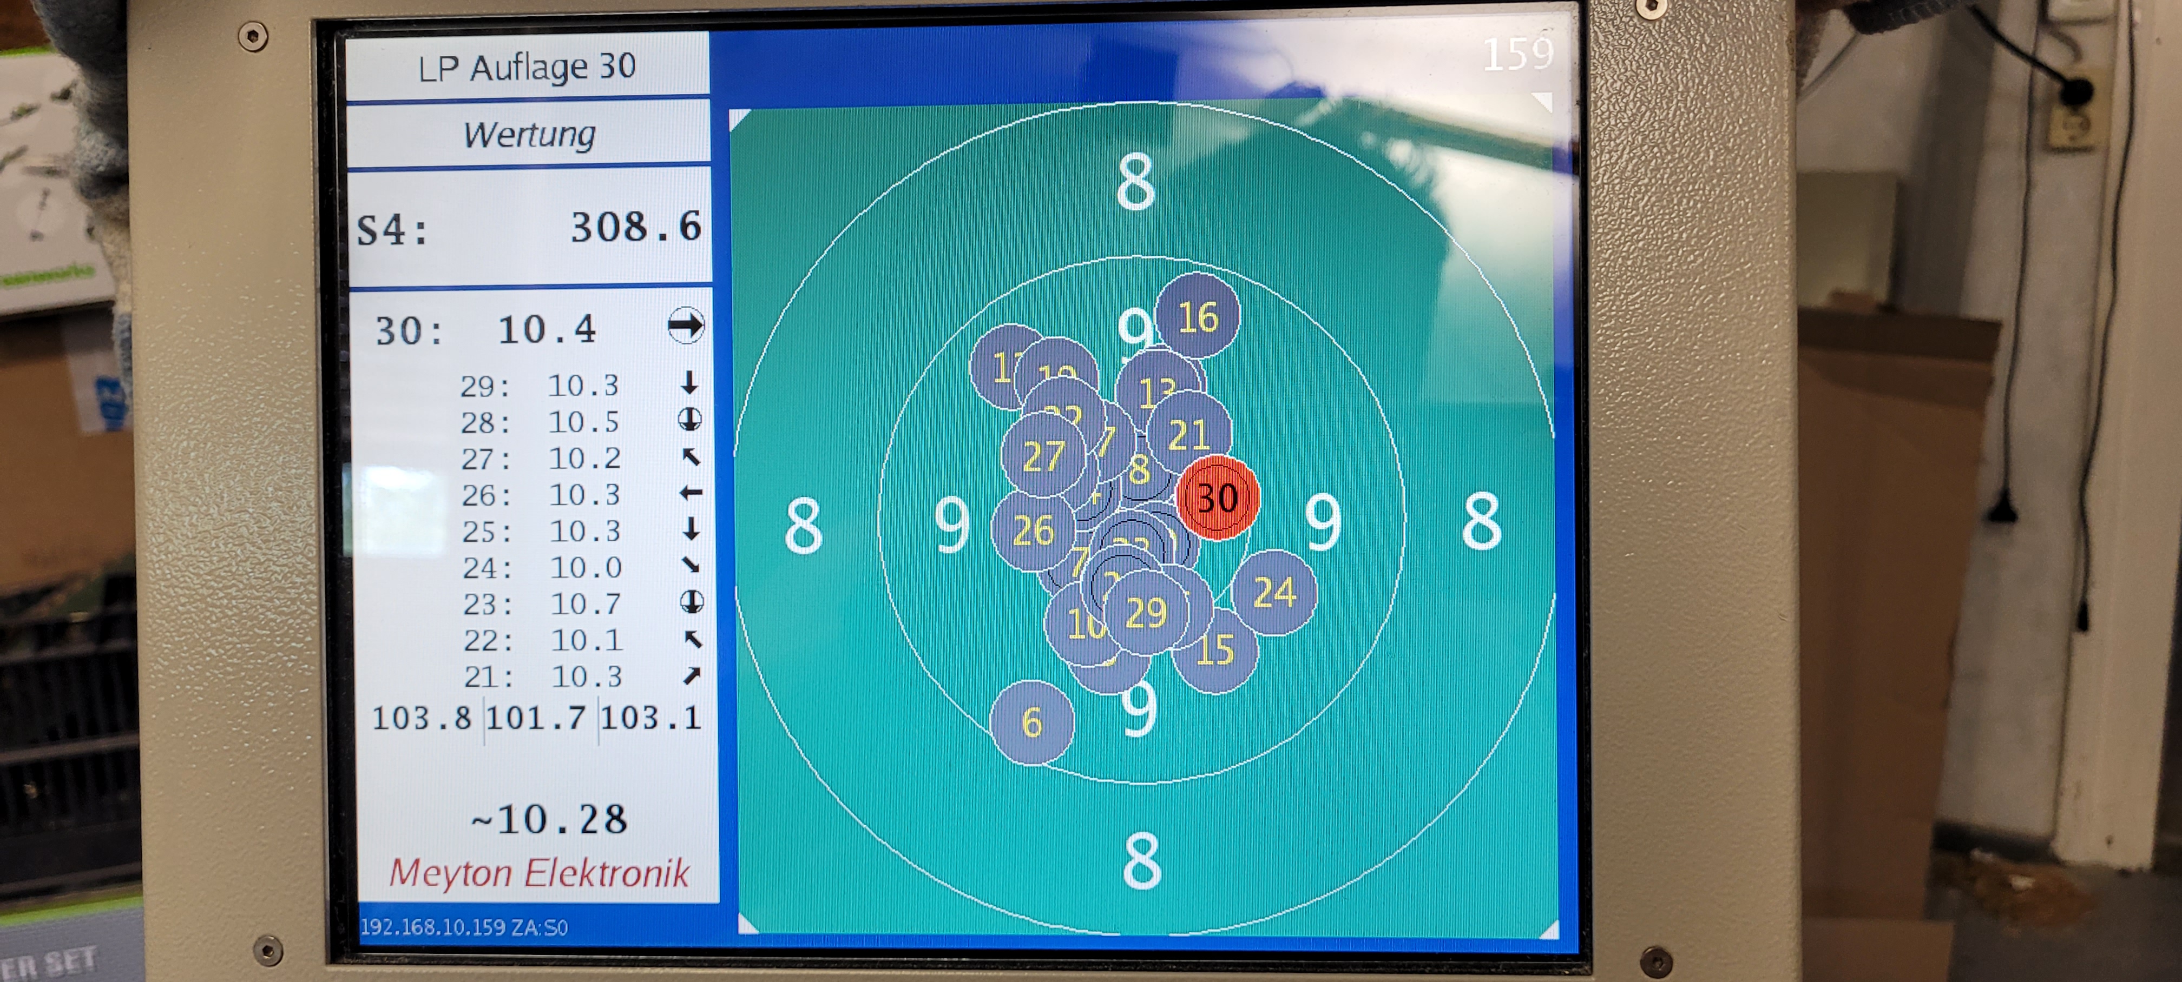
Task: Click center-hit icon next to shot 28
Action: pyautogui.click(x=691, y=420)
